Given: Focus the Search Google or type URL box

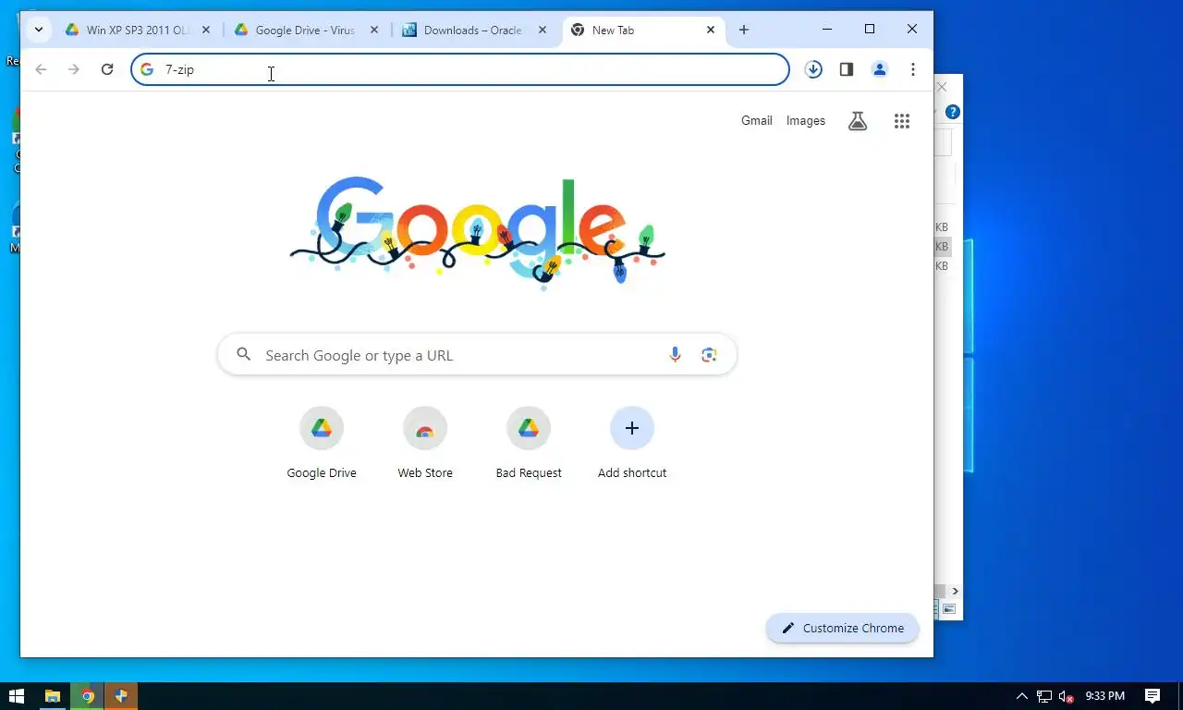Looking at the screenshot, I should (x=477, y=355).
